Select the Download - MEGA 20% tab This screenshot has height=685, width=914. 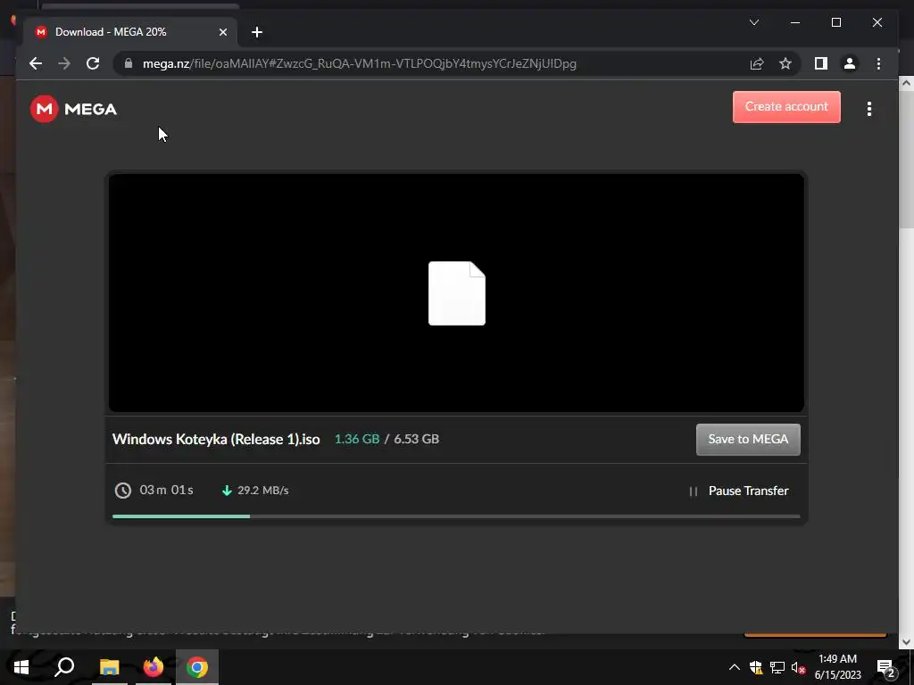130,32
